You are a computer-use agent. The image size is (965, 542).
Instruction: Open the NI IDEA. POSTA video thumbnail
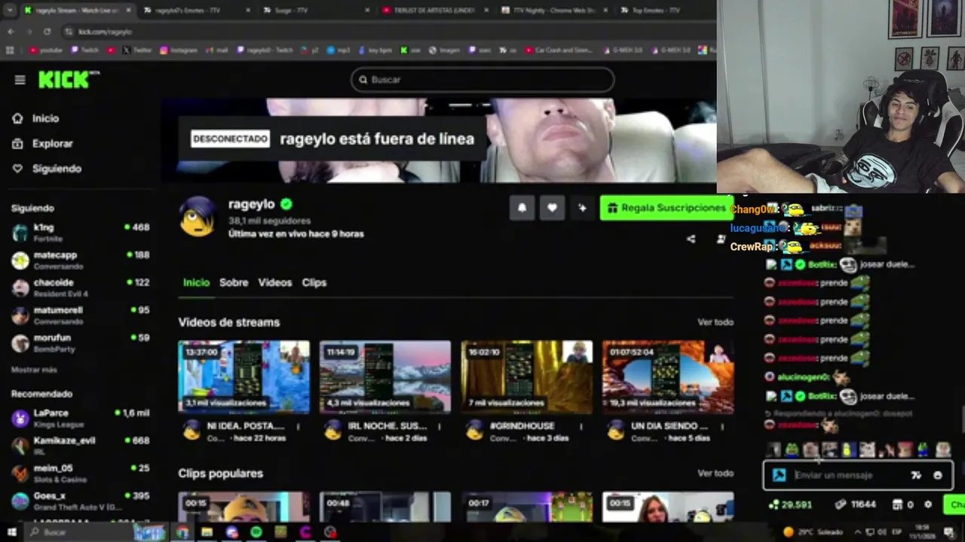tap(244, 376)
